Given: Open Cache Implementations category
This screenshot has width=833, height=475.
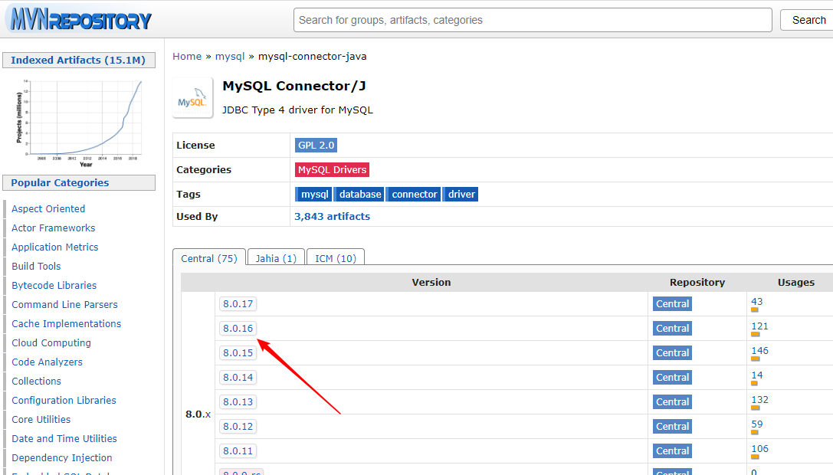Looking at the screenshot, I should tap(67, 323).
